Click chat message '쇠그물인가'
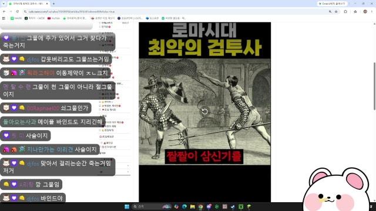The width and height of the screenshot is (376, 211). 75,108
